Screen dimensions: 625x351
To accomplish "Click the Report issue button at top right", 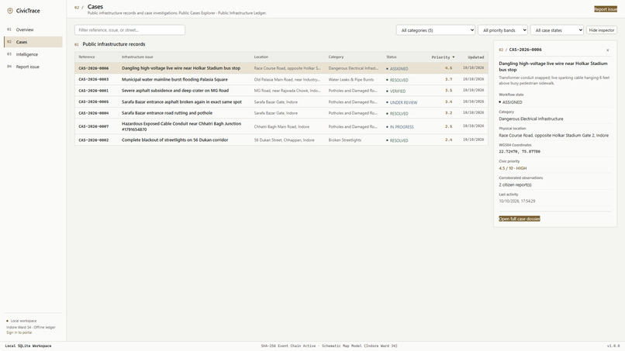I will tap(606, 9).
